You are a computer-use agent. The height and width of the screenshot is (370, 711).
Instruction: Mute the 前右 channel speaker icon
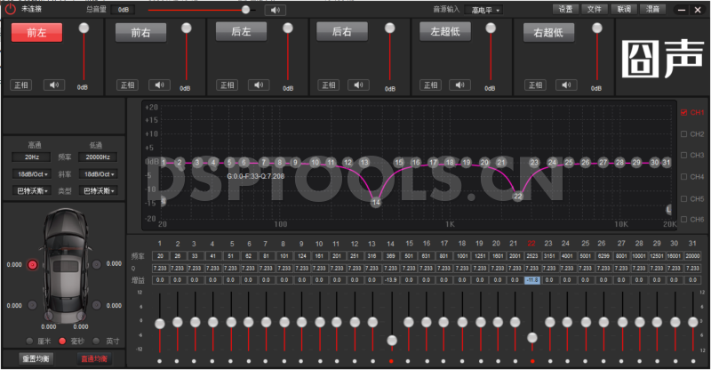point(160,85)
